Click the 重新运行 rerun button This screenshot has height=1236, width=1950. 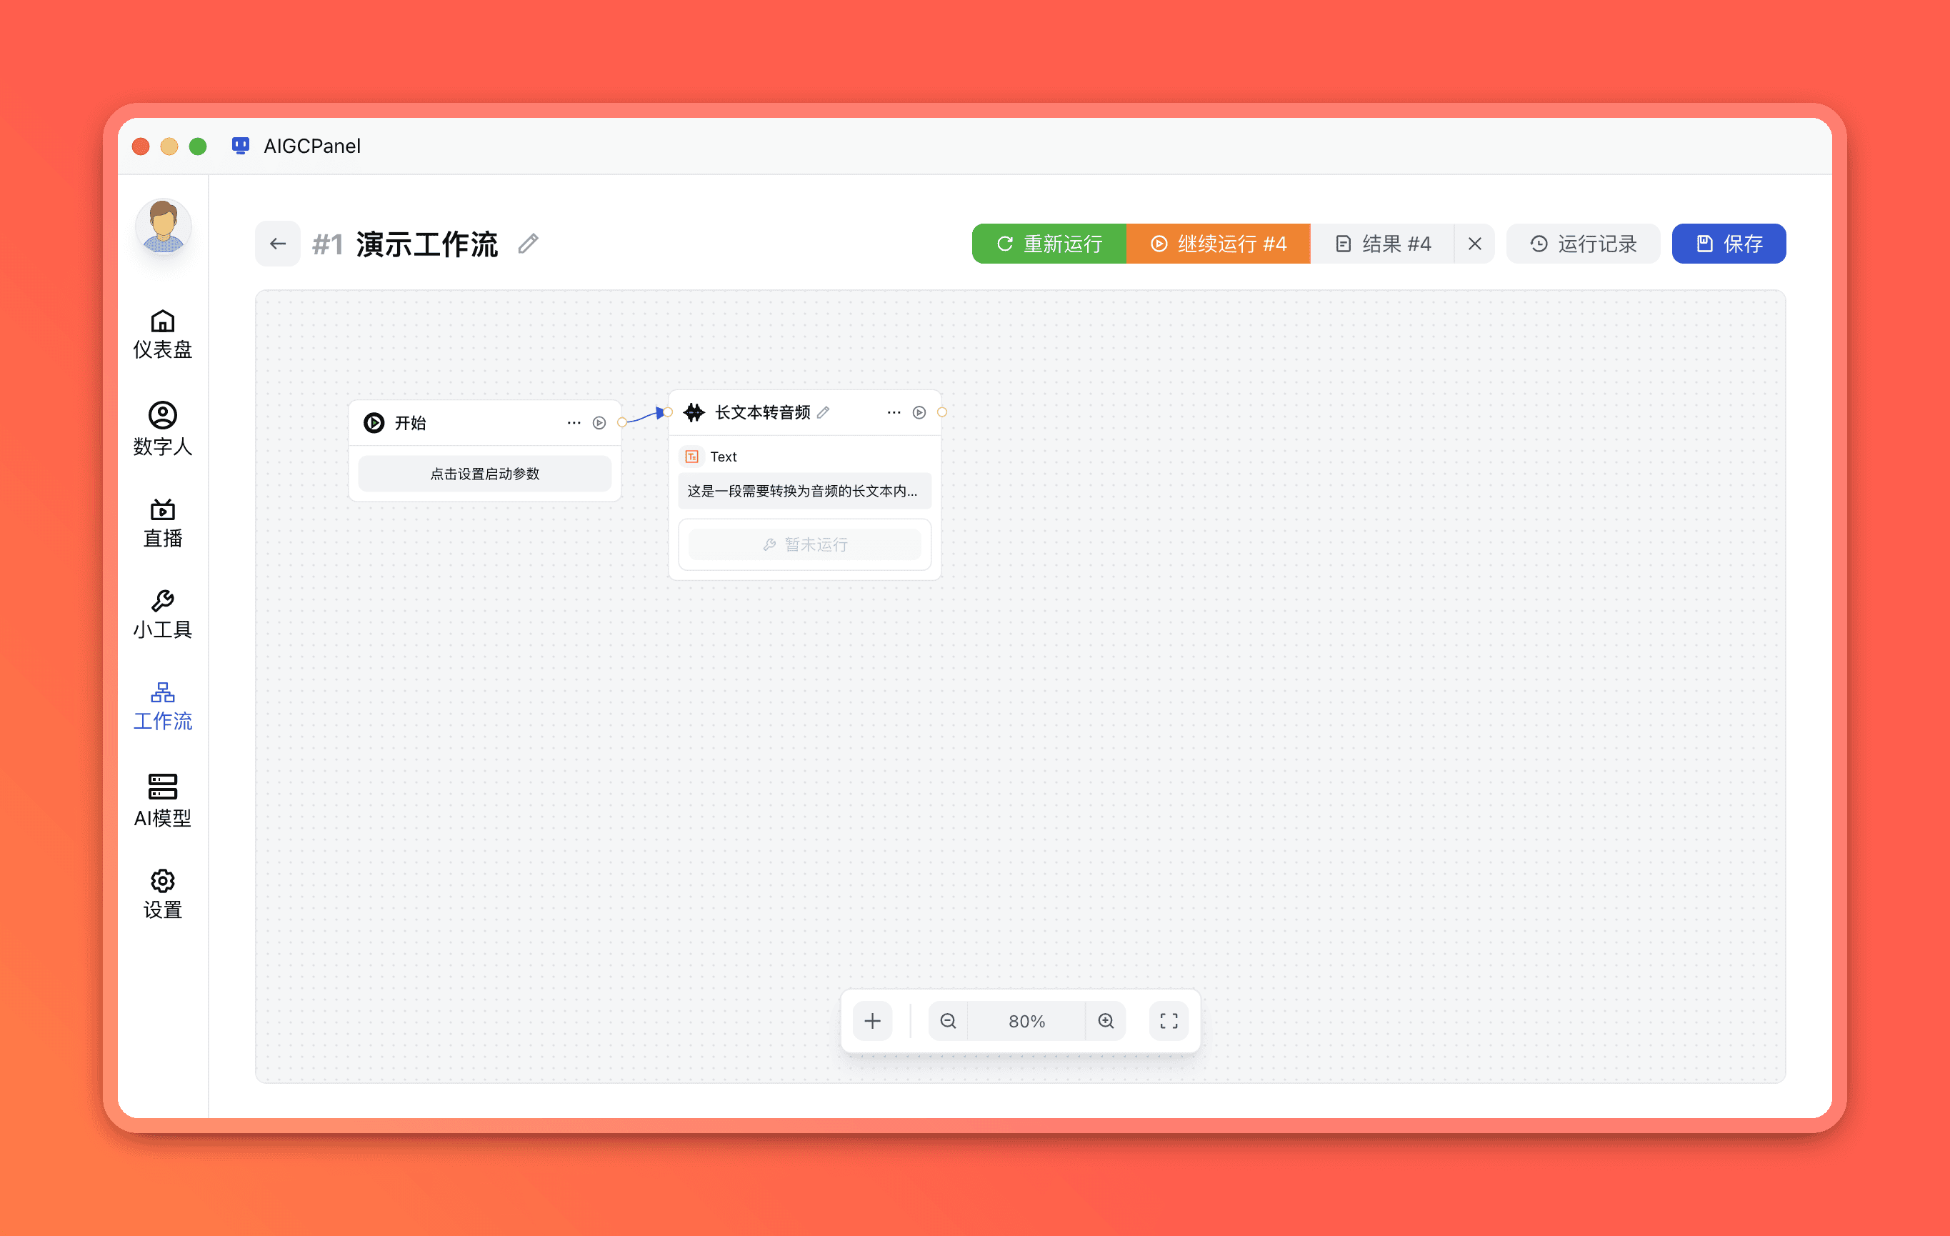tap(1049, 244)
